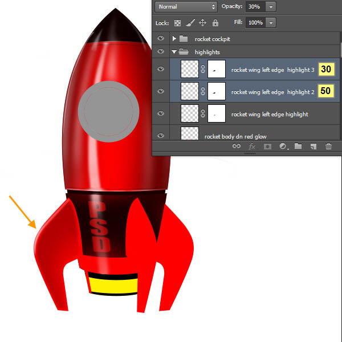The width and height of the screenshot is (342, 342).
Task: Open the Opacity slider dropdown arrow
Action: [271, 7]
